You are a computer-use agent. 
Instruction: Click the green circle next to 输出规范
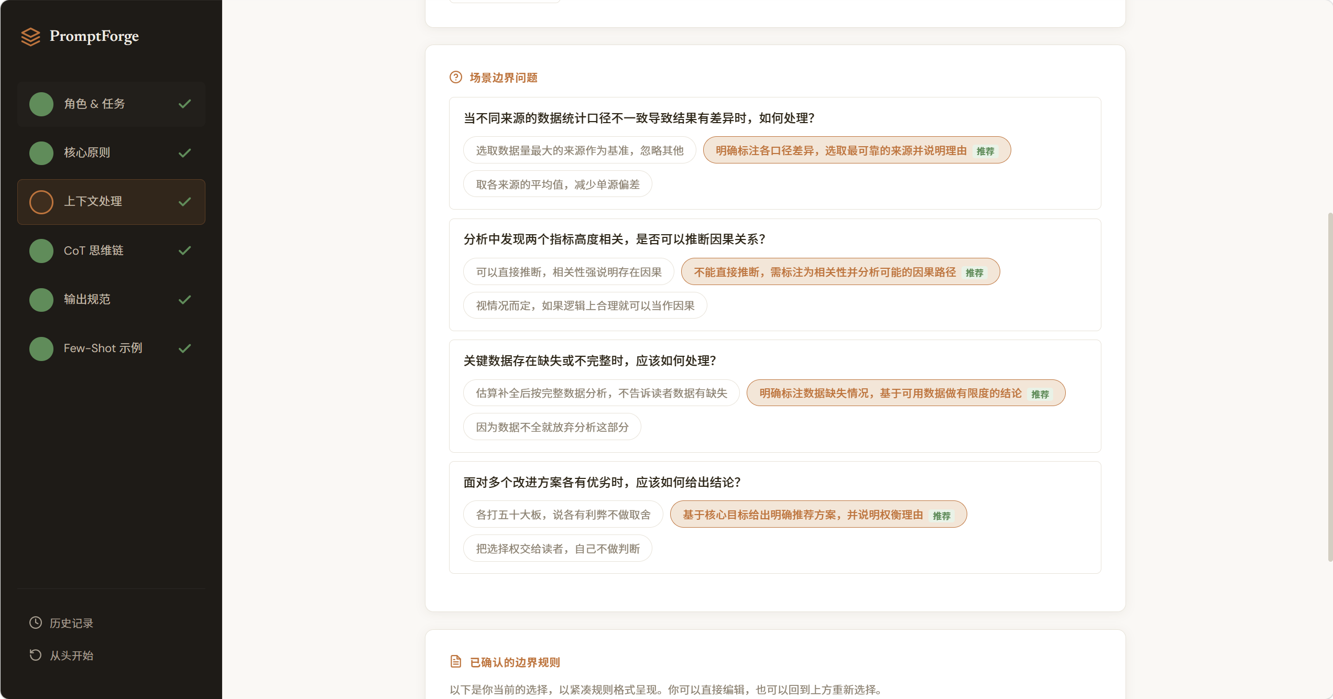[41, 299]
